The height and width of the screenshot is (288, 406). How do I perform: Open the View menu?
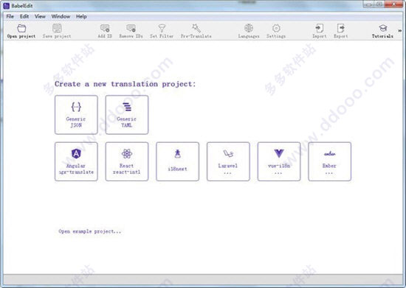(x=40, y=16)
